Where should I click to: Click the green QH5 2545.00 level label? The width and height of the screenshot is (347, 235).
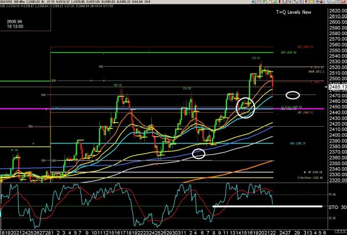point(289,52)
